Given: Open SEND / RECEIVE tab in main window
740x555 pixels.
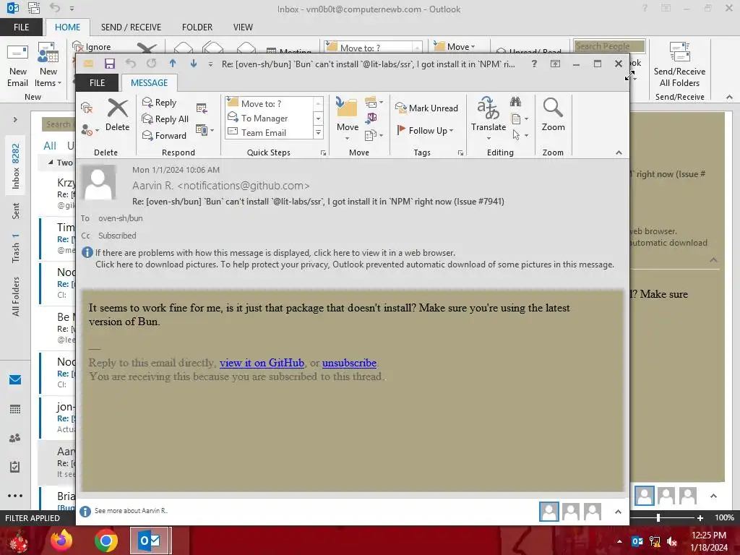Looking at the screenshot, I should pyautogui.click(x=132, y=27).
